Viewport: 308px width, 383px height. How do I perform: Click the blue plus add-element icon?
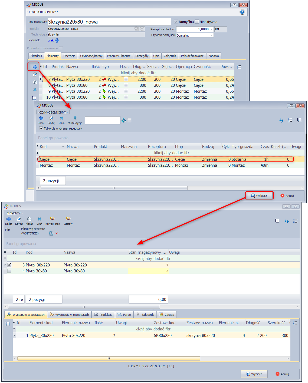[35, 67]
